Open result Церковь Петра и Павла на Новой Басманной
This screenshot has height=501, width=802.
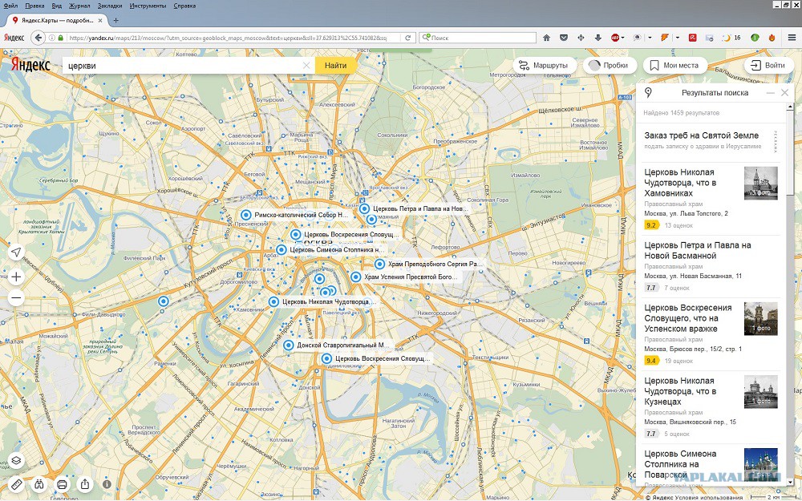click(x=698, y=250)
